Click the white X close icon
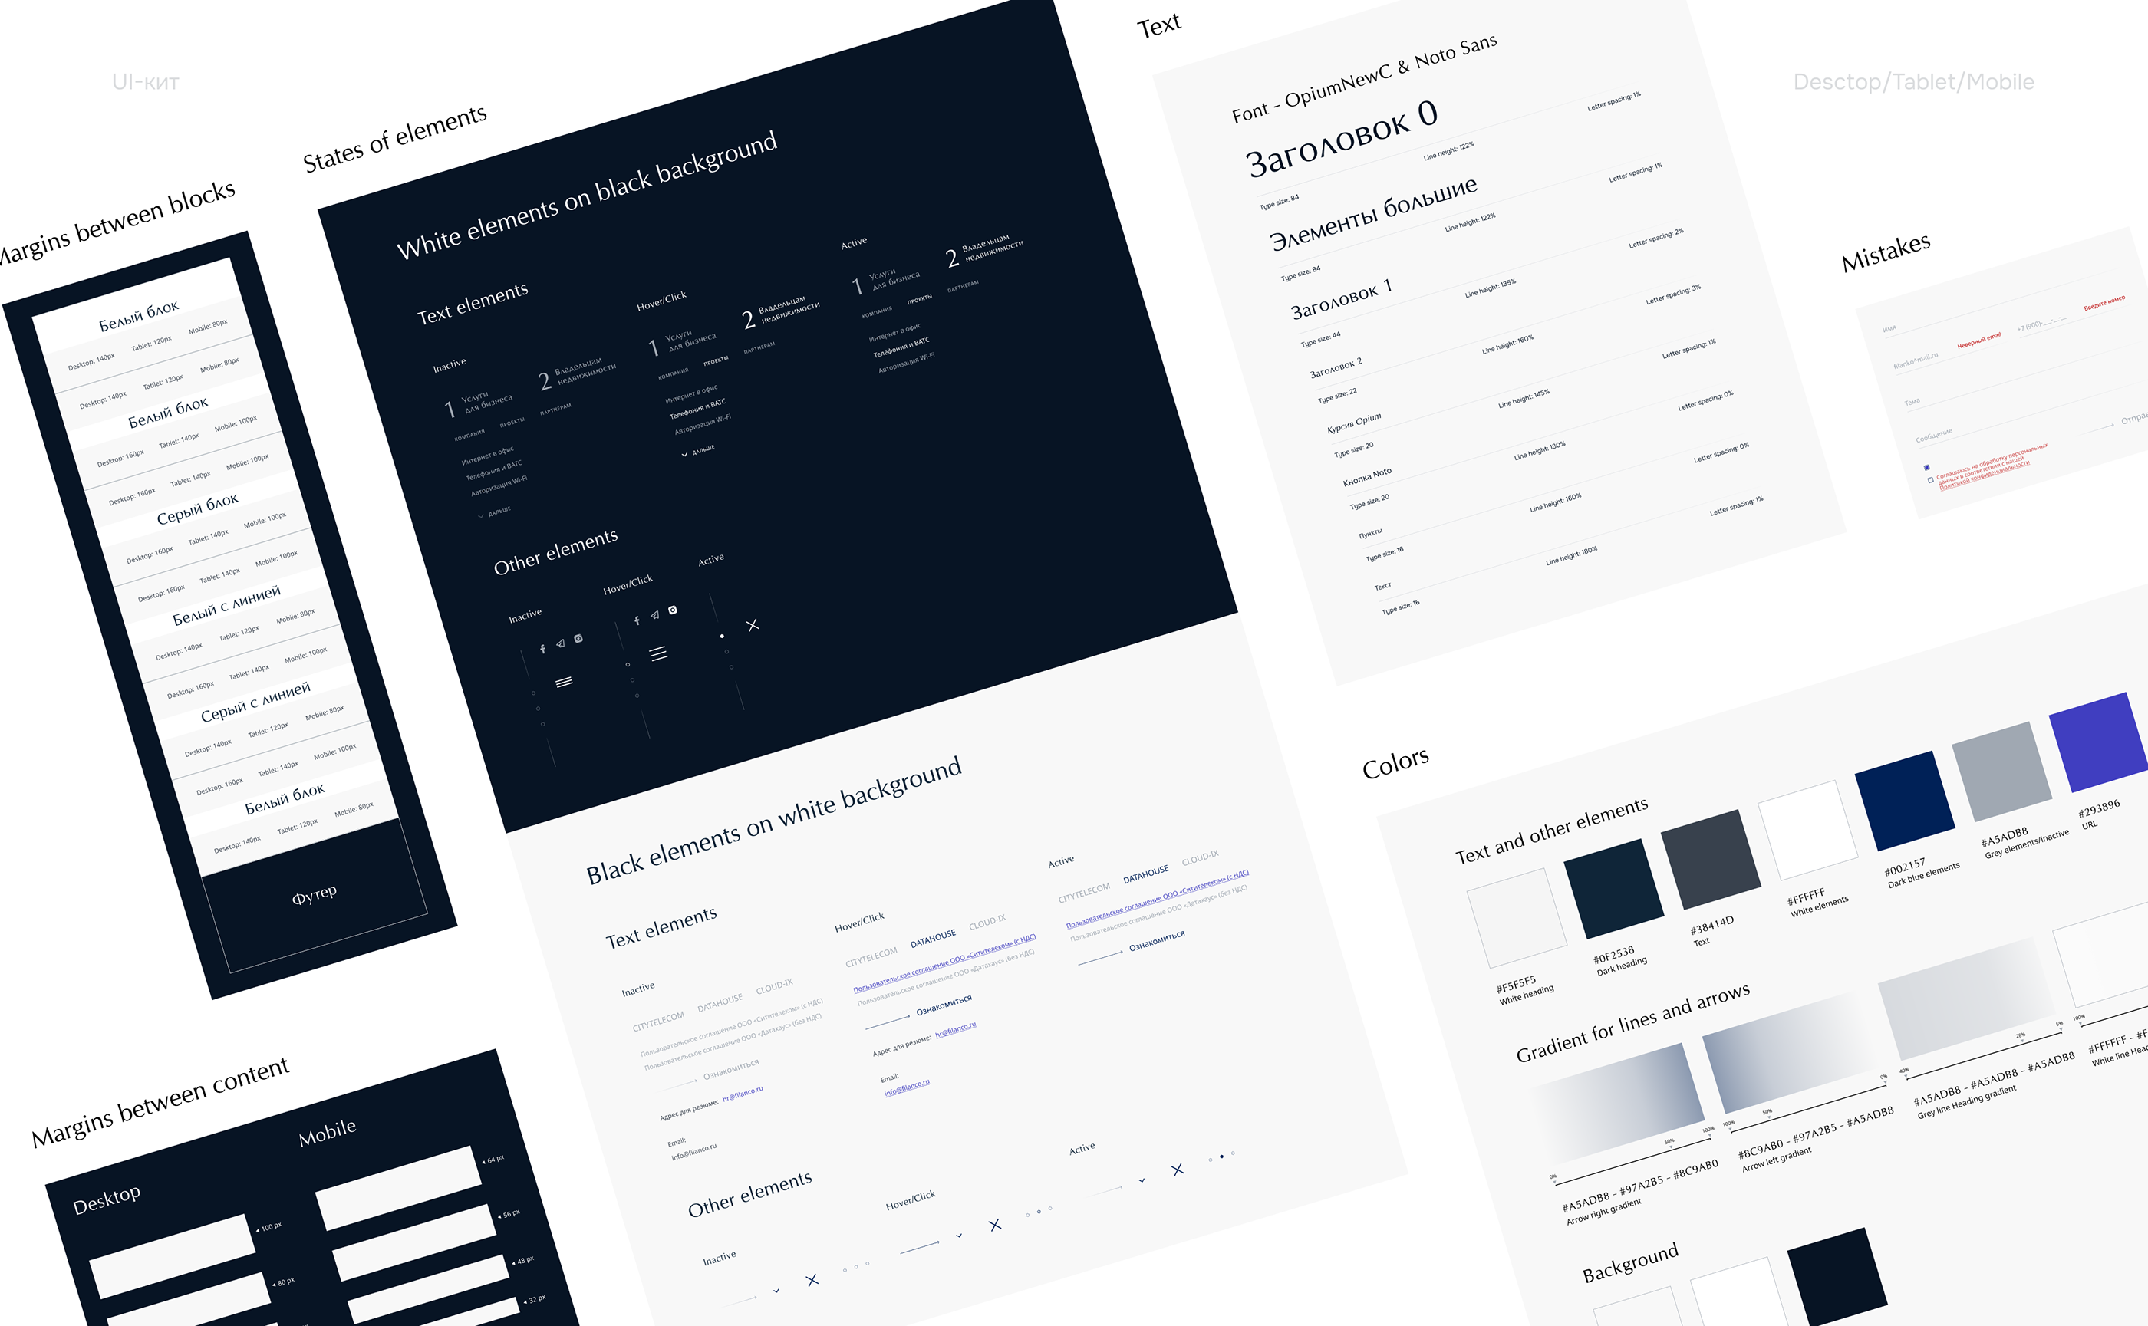Image resolution: width=2148 pixels, height=1326 pixels. point(753,625)
